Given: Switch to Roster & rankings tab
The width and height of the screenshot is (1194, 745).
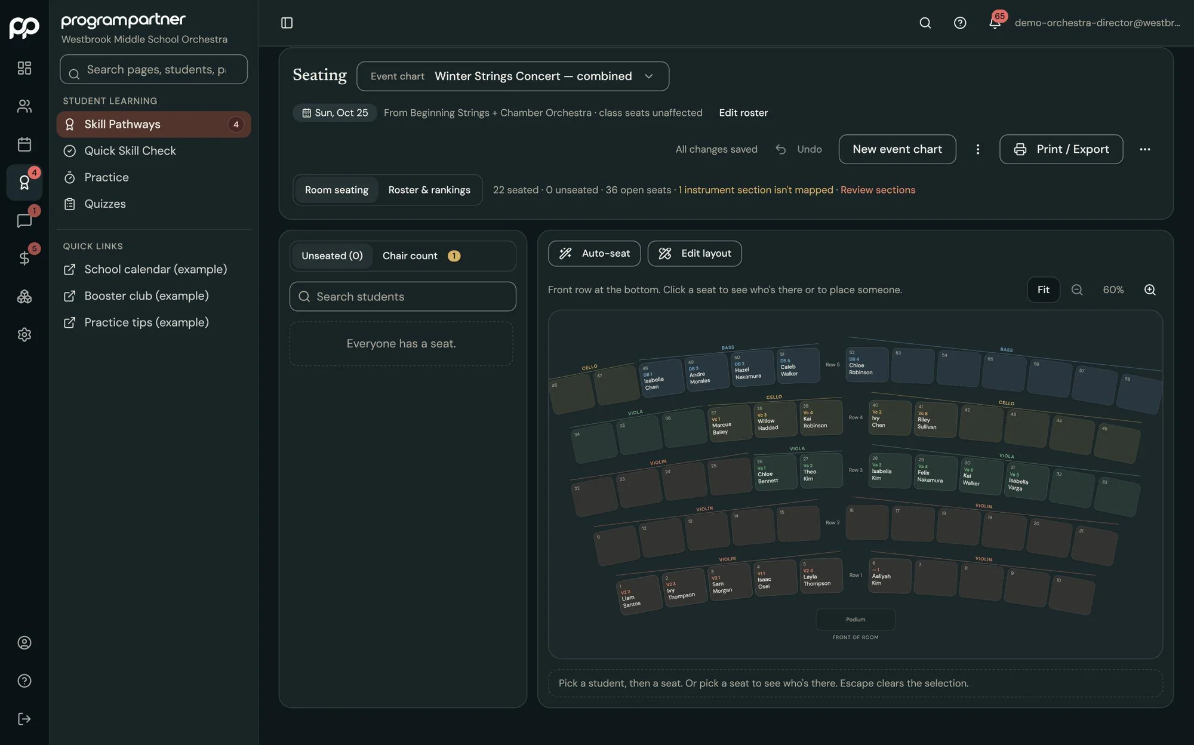Looking at the screenshot, I should click(x=429, y=190).
